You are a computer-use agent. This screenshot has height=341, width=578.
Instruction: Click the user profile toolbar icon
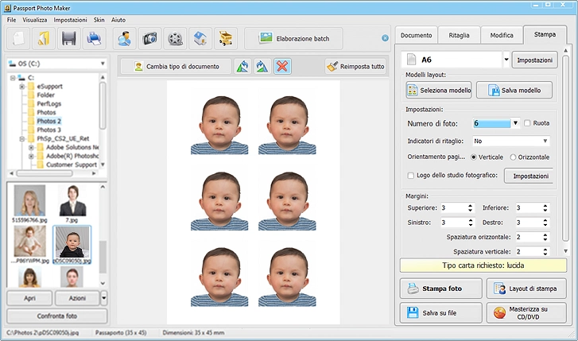point(124,38)
